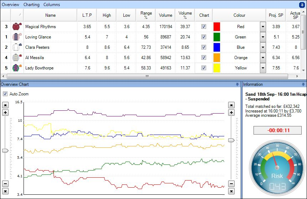The image size is (307, 199).
Task: Click right chart zoom slider handle
Action: point(231,140)
